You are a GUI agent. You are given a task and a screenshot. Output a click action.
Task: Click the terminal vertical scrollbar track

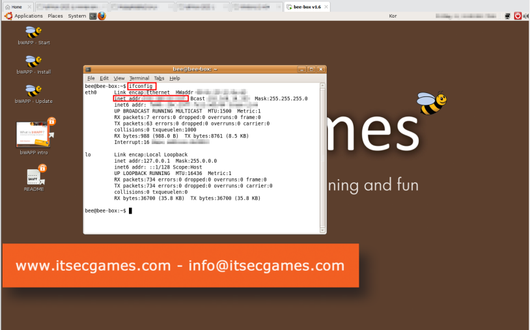tap(322, 158)
